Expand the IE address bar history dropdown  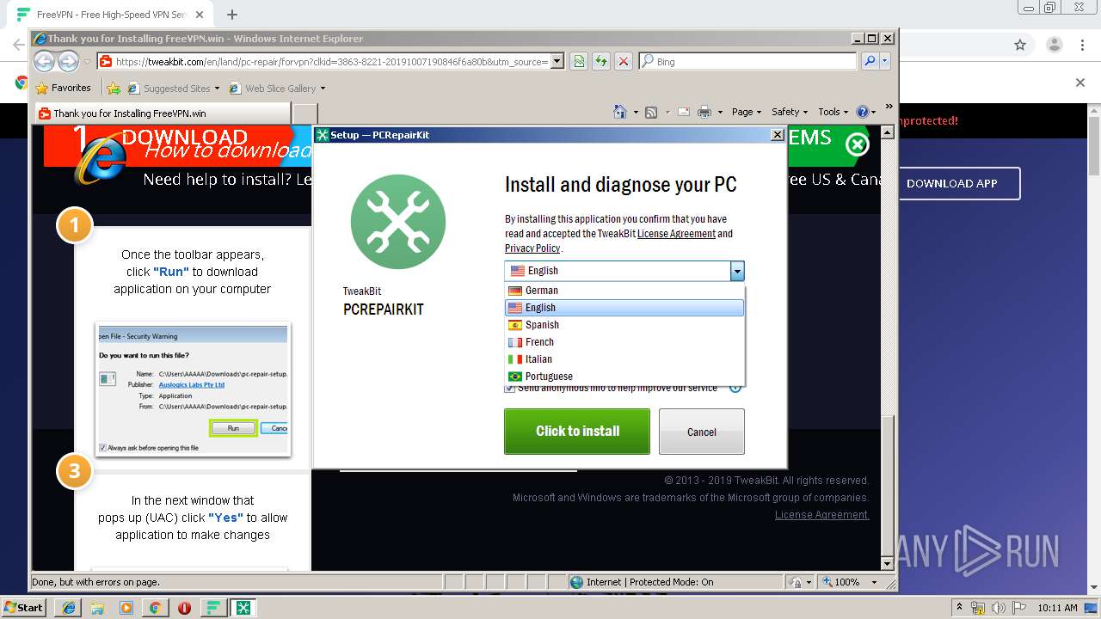pyautogui.click(x=557, y=61)
